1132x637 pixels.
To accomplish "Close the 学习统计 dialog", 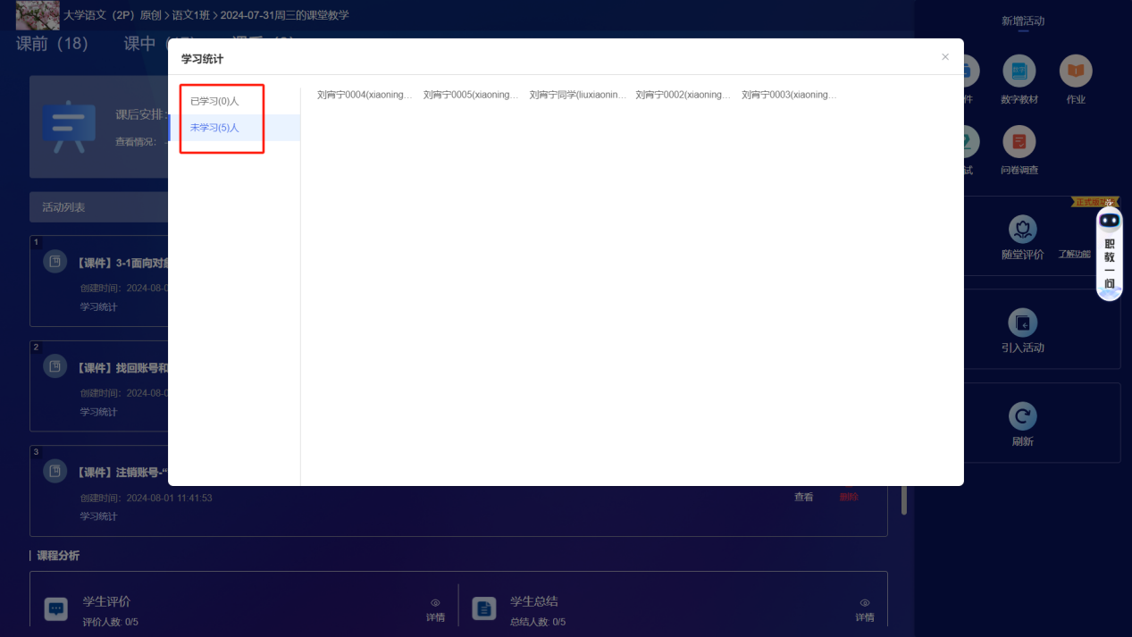I will pyautogui.click(x=945, y=57).
